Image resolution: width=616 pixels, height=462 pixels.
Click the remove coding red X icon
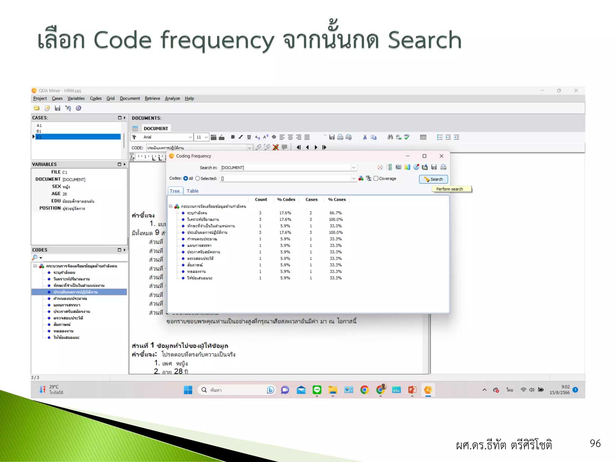pyautogui.click(x=276, y=147)
